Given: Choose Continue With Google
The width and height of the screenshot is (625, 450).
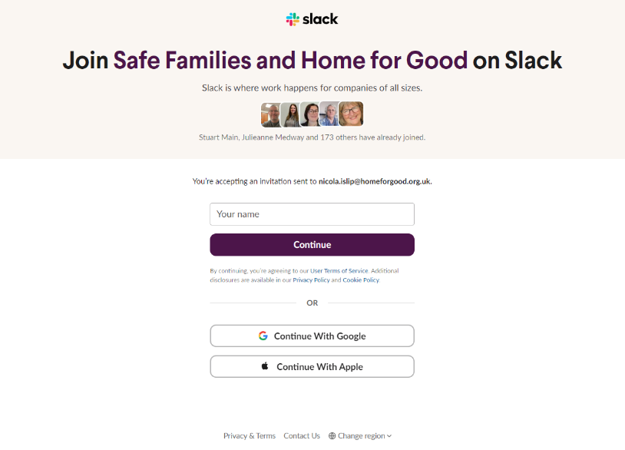Looking at the screenshot, I should 312,336.
